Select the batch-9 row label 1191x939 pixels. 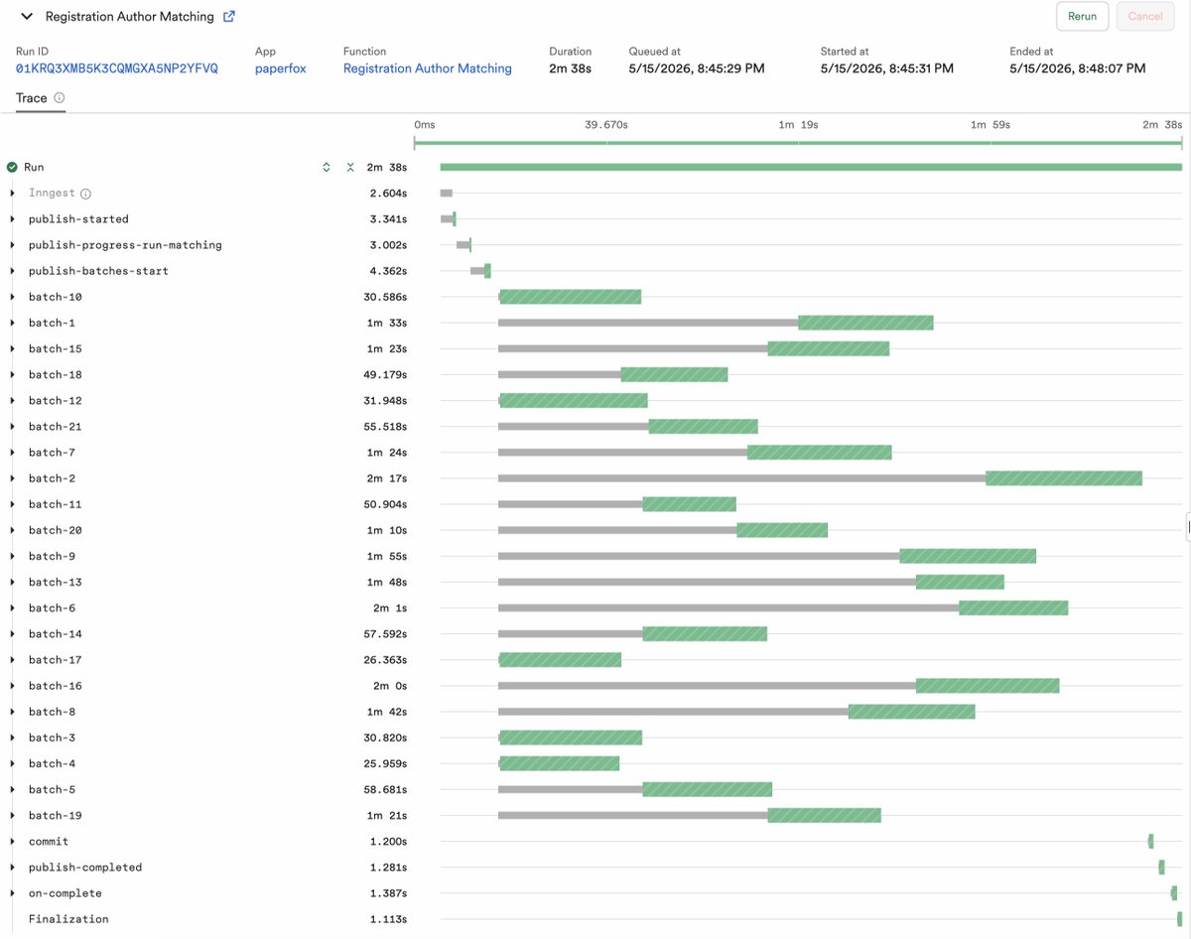[x=52, y=556]
